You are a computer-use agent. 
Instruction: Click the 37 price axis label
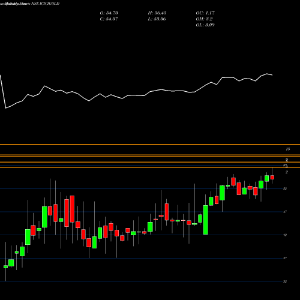coord(285,258)
